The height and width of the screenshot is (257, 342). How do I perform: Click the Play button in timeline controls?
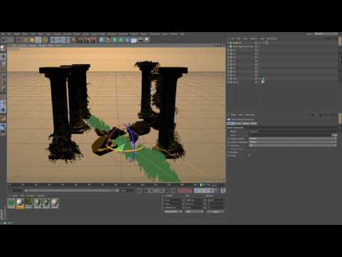tap(157, 191)
